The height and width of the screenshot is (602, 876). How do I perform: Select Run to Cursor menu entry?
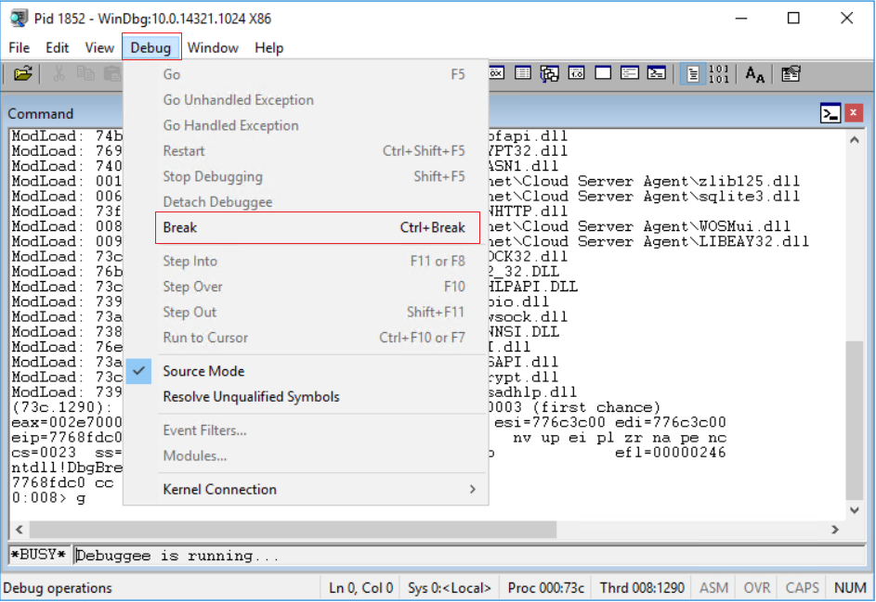coord(306,338)
